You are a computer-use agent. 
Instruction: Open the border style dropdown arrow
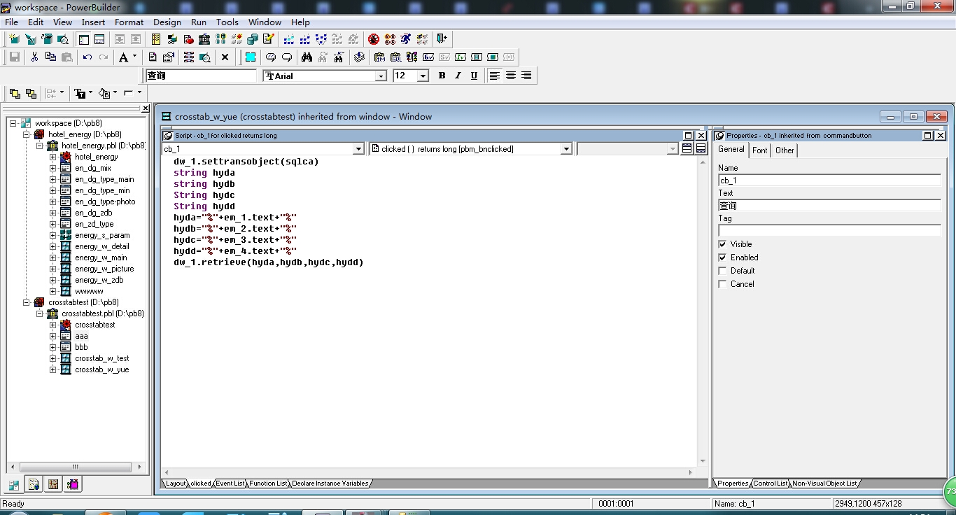click(x=139, y=93)
